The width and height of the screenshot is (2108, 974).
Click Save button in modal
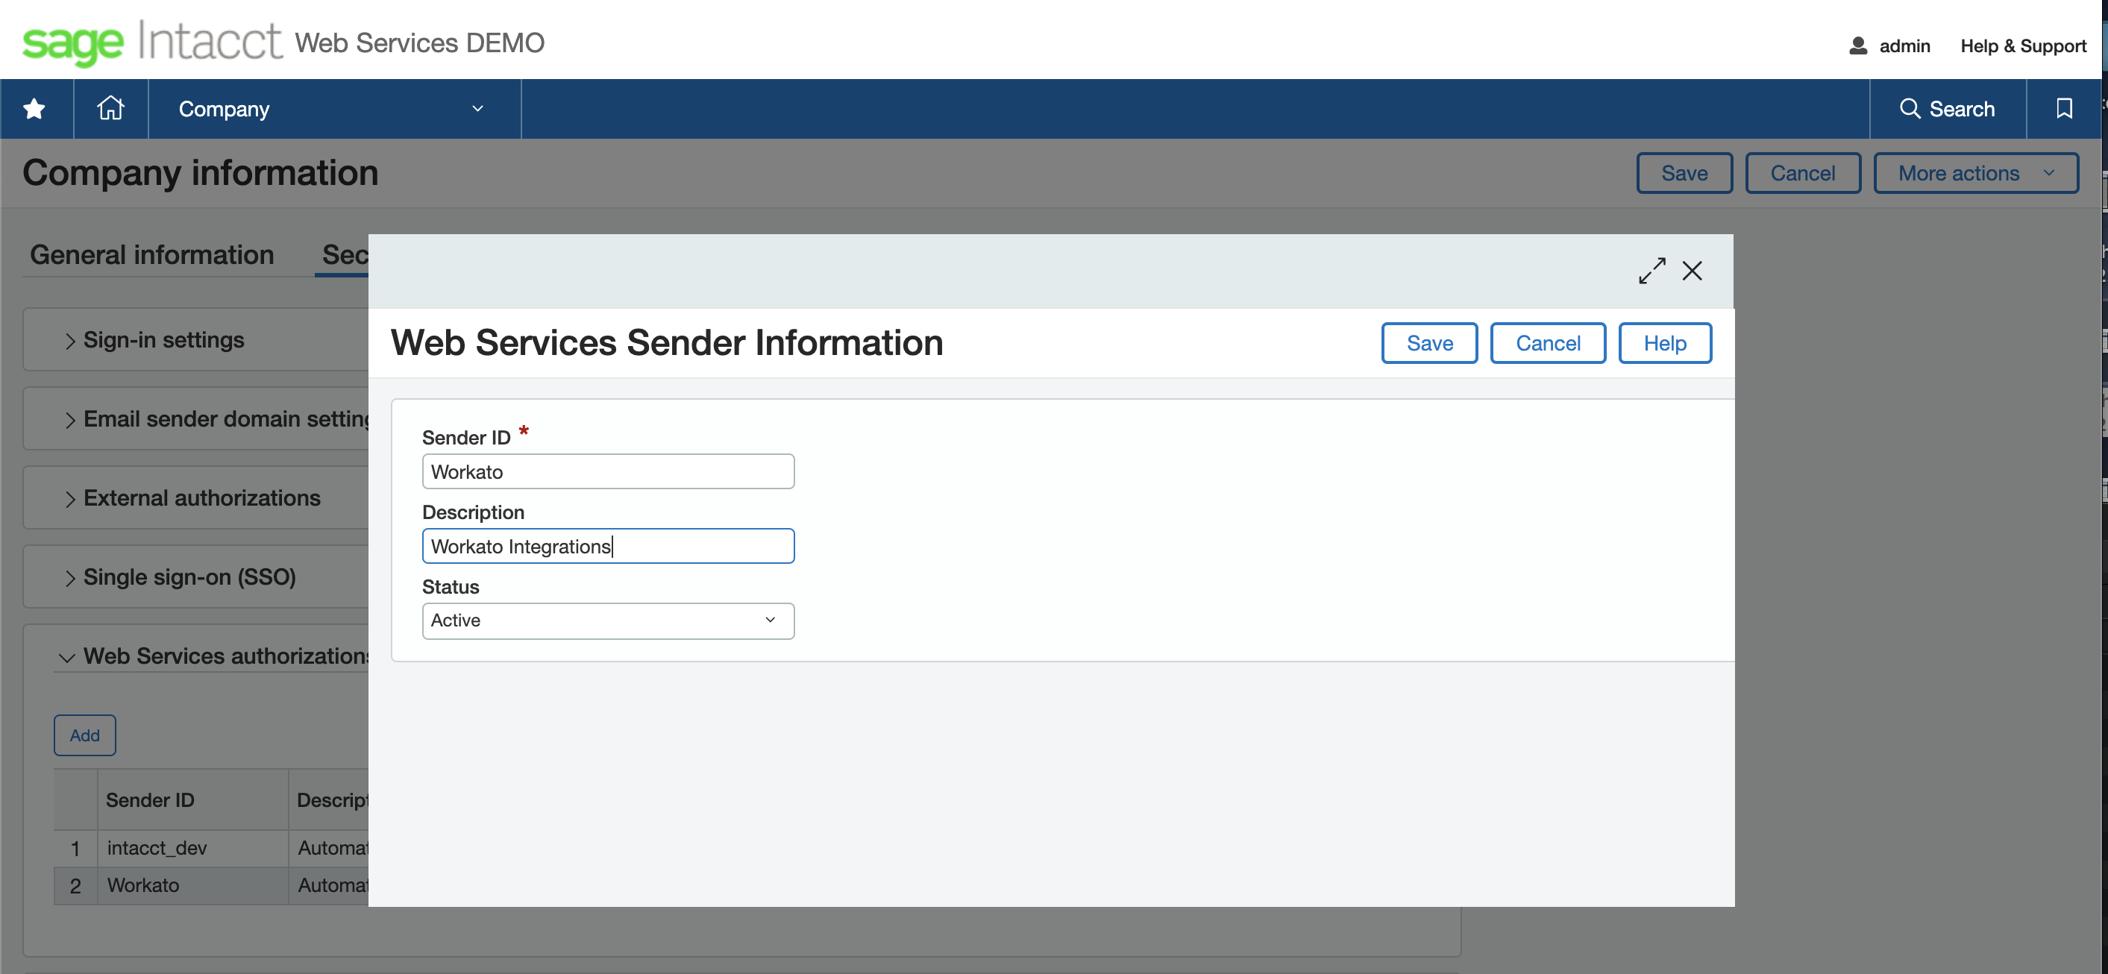click(1429, 342)
